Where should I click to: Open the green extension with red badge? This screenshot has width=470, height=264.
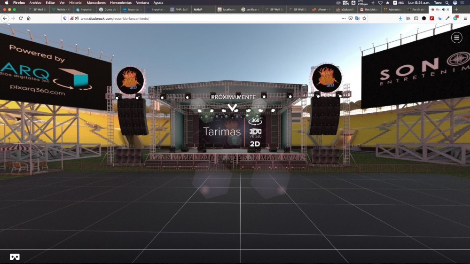tap(455, 18)
